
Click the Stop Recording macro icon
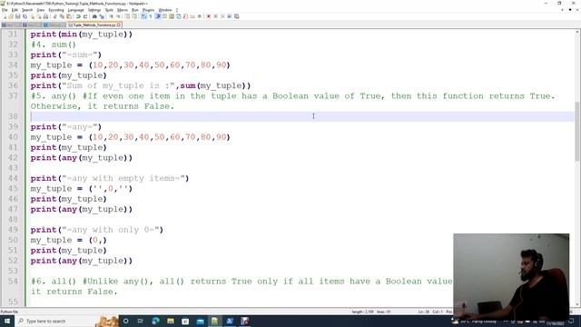click(x=216, y=16)
